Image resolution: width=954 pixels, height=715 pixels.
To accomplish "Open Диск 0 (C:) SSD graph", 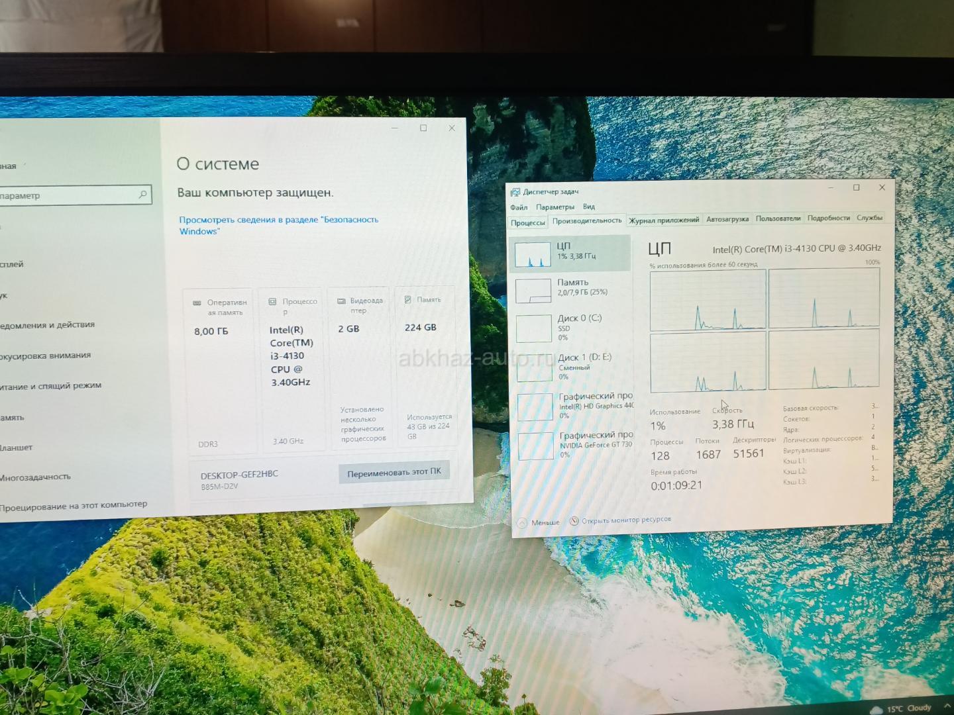I will [534, 328].
